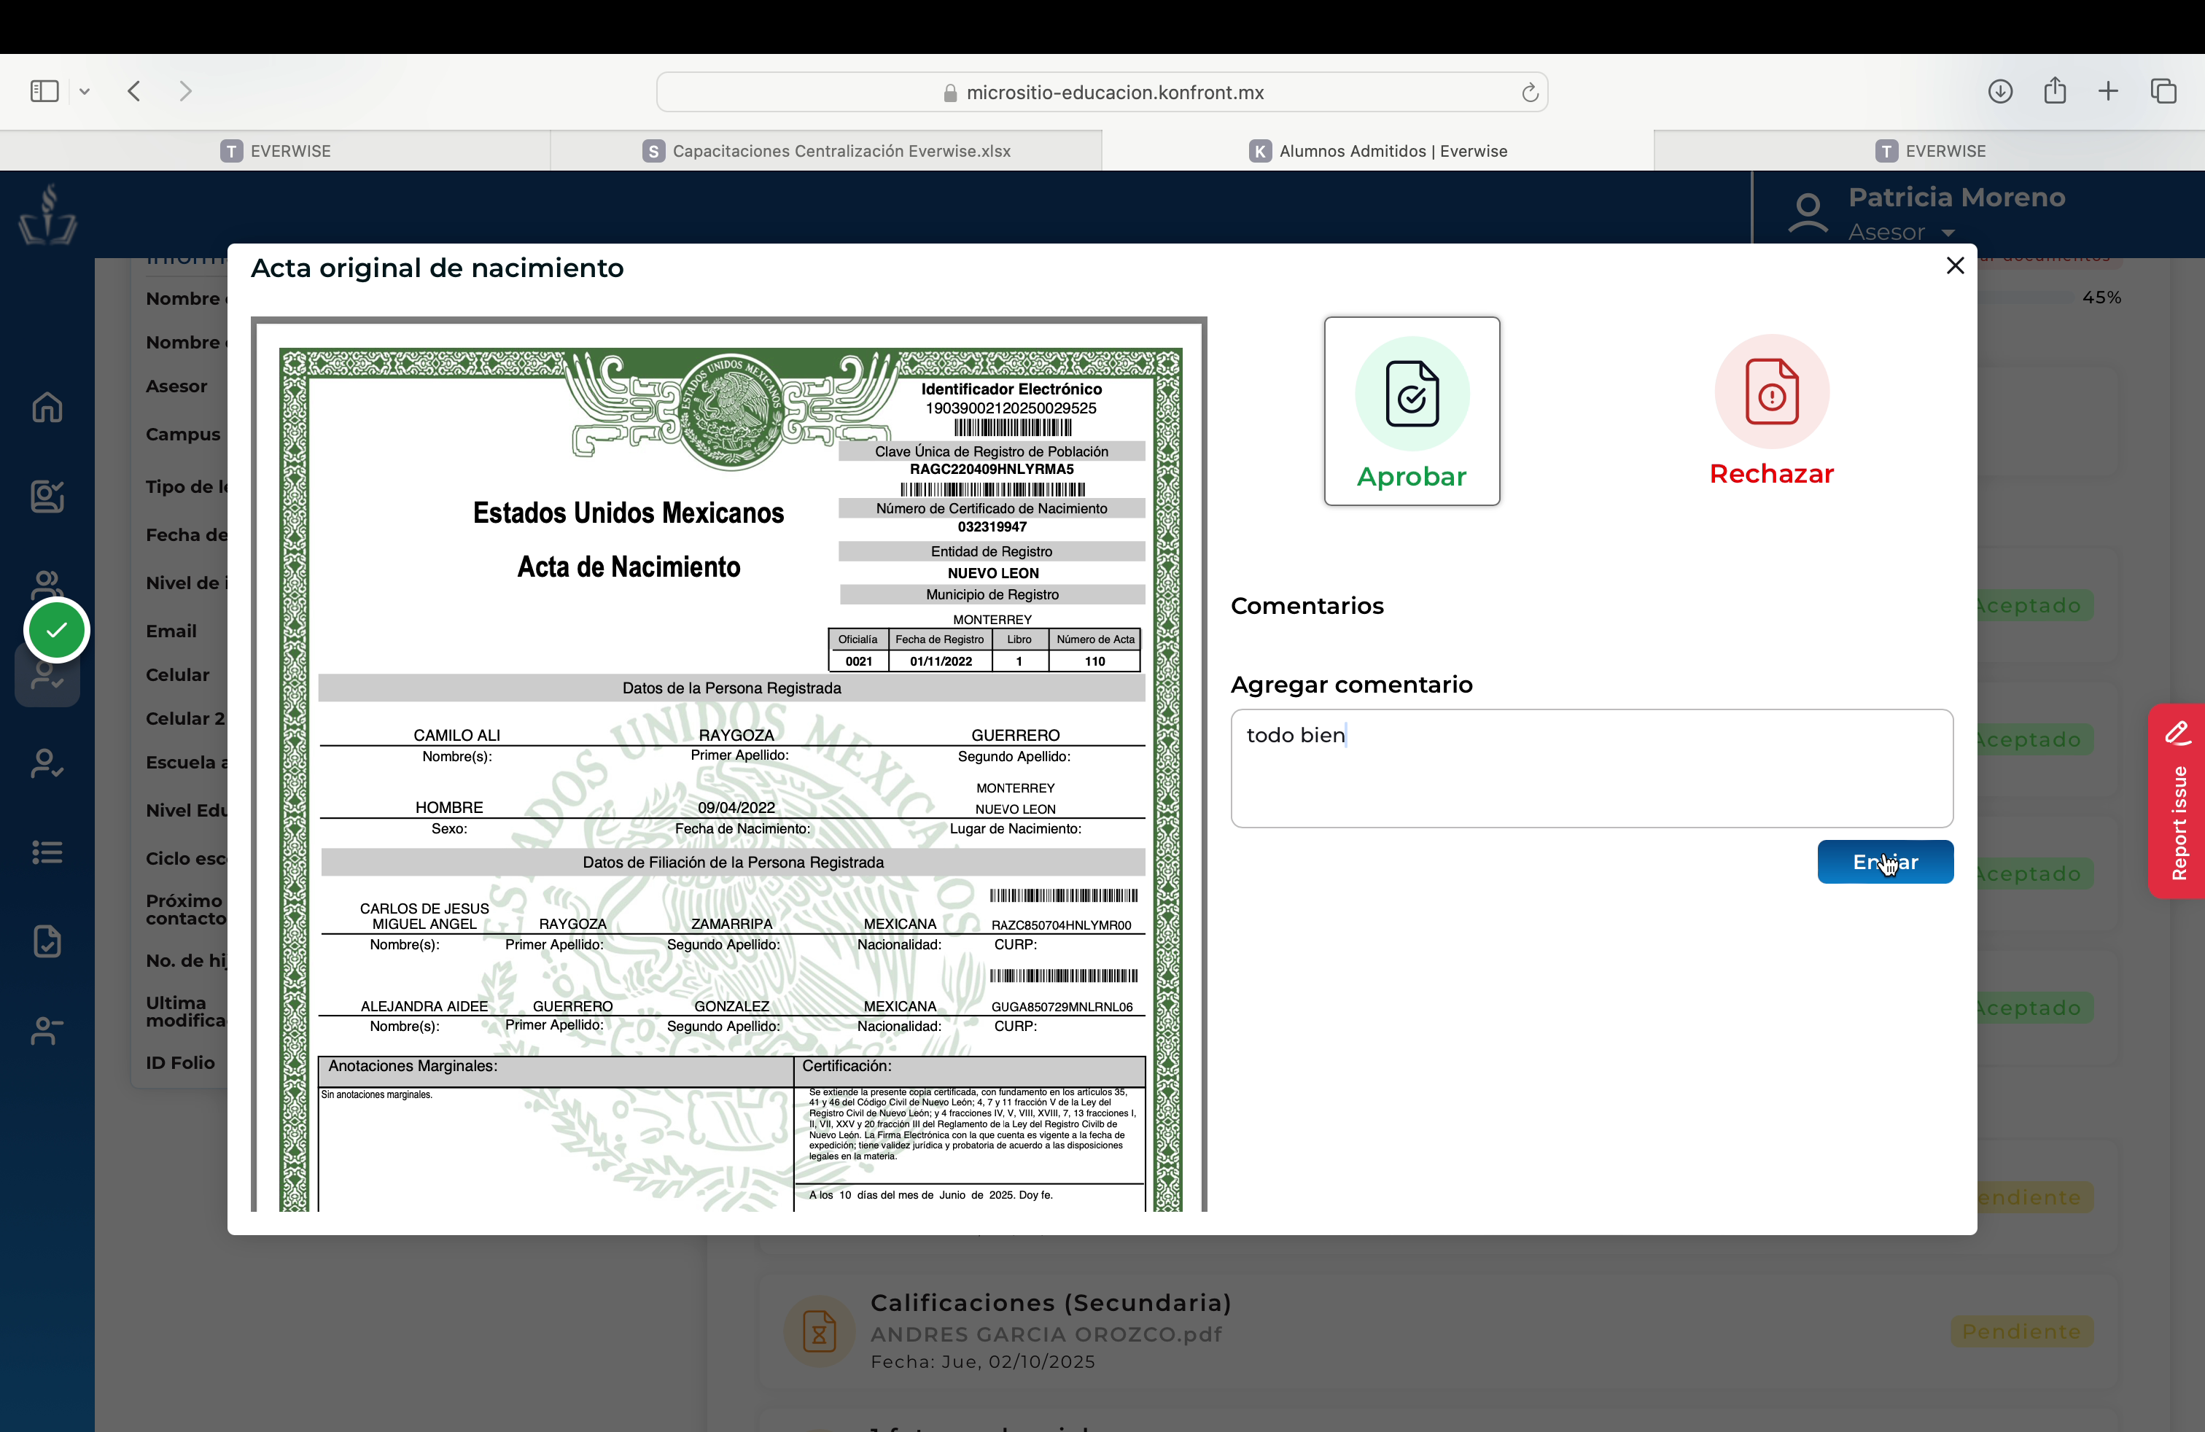Open Safari downloads list

click(1999, 90)
